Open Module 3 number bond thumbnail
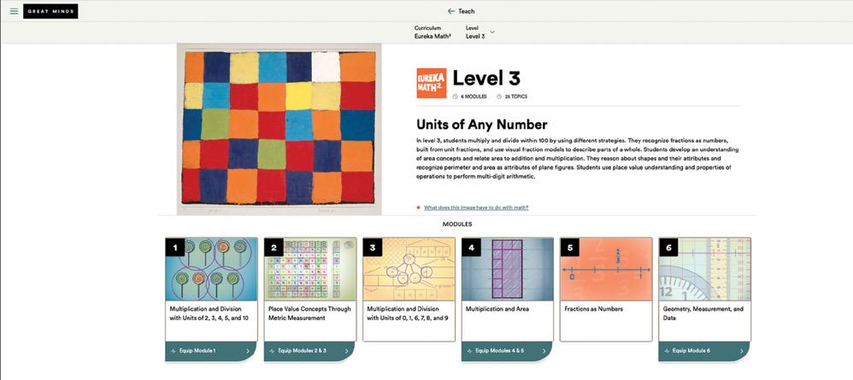Viewport: 853px width, 380px height. click(409, 269)
